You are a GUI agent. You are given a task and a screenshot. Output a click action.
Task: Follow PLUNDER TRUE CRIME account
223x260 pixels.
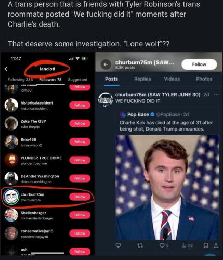coord(80,160)
